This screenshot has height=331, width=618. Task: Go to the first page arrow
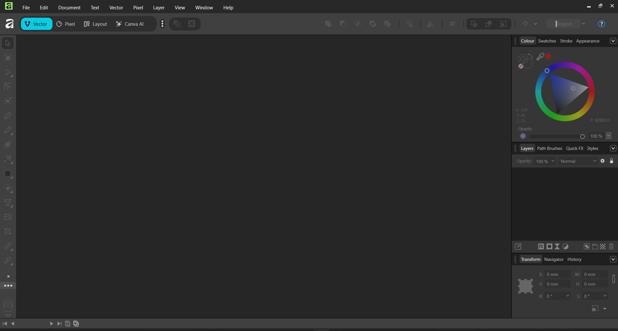click(5, 324)
